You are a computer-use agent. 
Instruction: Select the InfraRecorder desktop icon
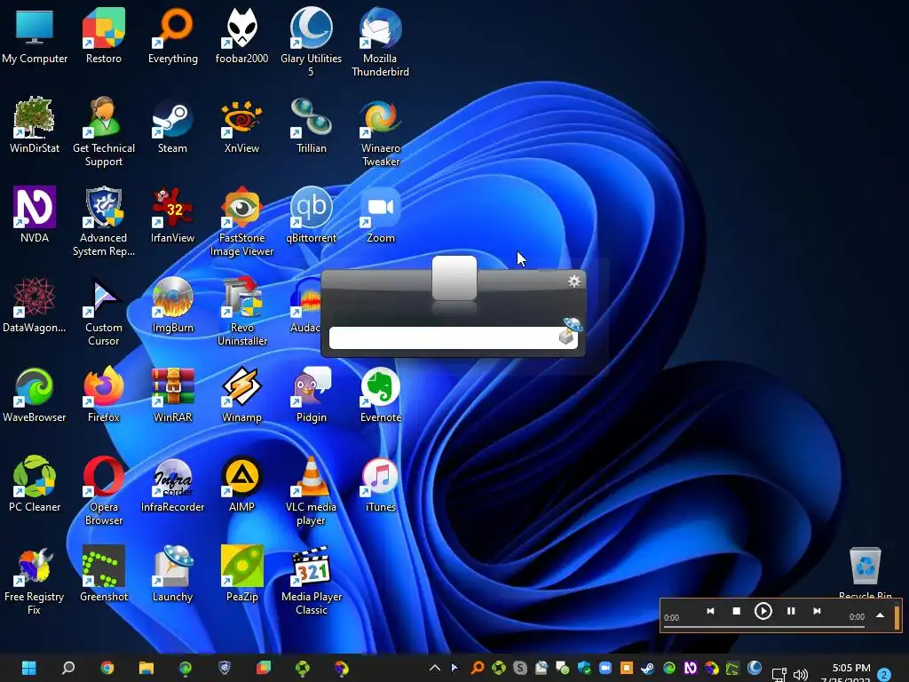[173, 484]
